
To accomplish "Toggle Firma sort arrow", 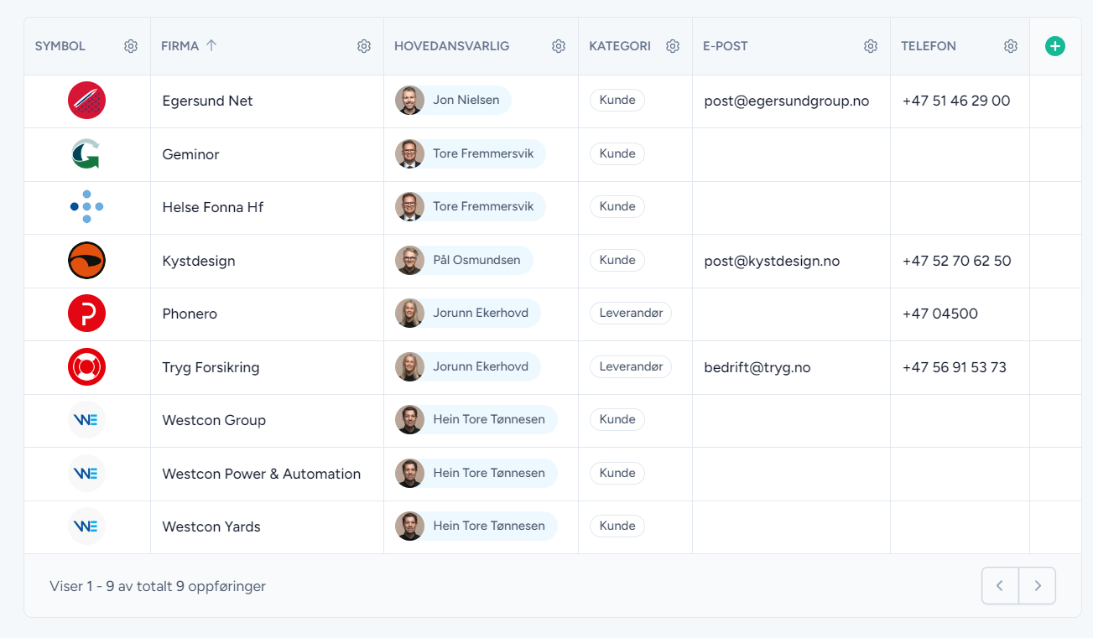I will click(x=211, y=46).
